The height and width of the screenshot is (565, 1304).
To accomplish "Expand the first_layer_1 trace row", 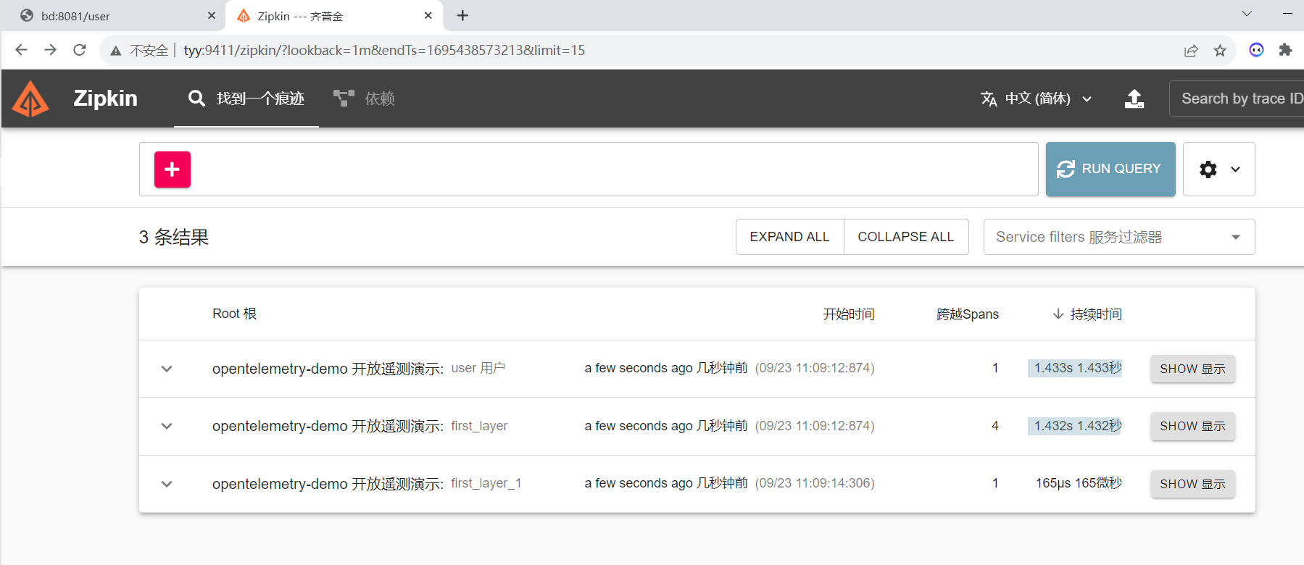I will 167,484.
